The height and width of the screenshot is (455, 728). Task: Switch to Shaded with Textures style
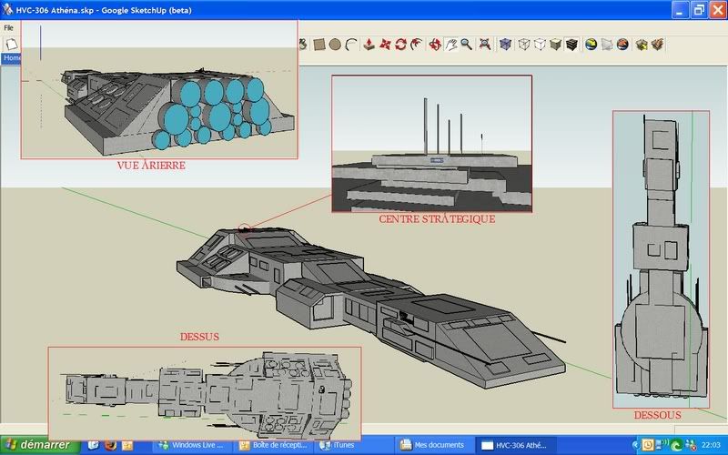[571, 45]
